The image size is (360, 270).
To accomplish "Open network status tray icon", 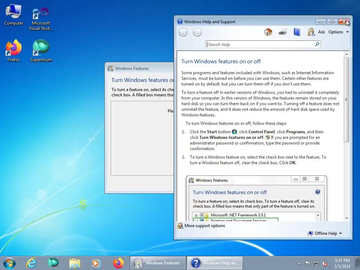I will 316,263.
